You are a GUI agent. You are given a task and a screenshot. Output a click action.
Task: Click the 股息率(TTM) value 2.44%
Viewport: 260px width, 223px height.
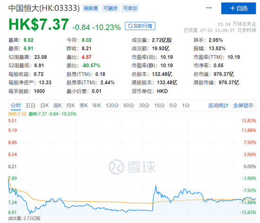pyautogui.click(x=107, y=83)
